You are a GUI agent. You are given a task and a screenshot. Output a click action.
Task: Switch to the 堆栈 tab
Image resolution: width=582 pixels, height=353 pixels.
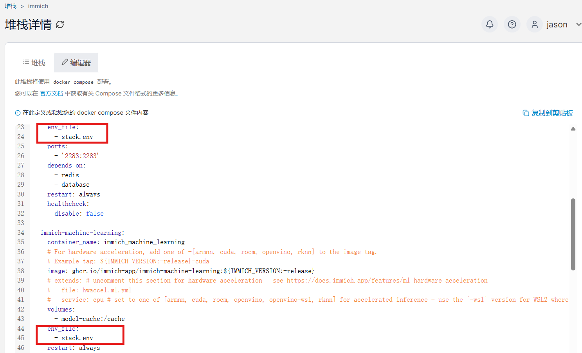(34, 63)
